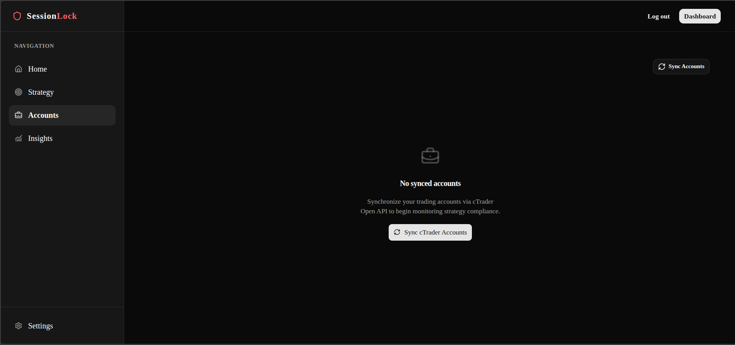The image size is (735, 345).
Task: Open Settings from the sidebar
Action: (x=62, y=326)
